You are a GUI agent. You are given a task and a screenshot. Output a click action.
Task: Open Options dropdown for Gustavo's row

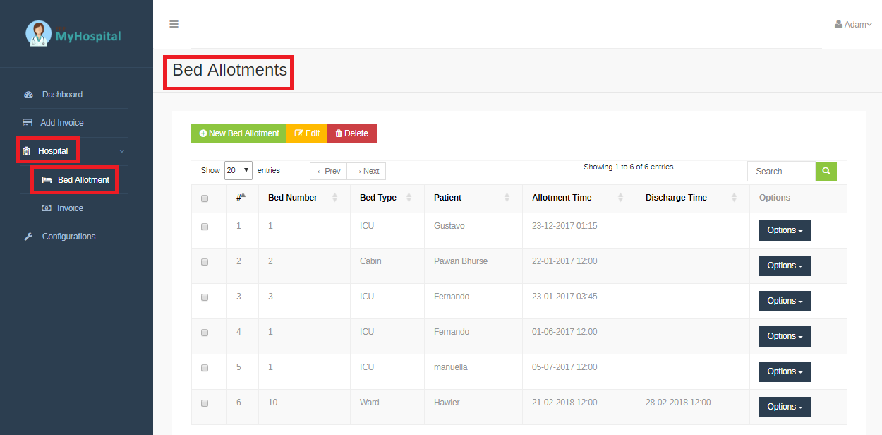785,230
